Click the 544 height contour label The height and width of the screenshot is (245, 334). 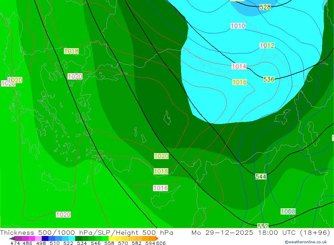pos(261,176)
